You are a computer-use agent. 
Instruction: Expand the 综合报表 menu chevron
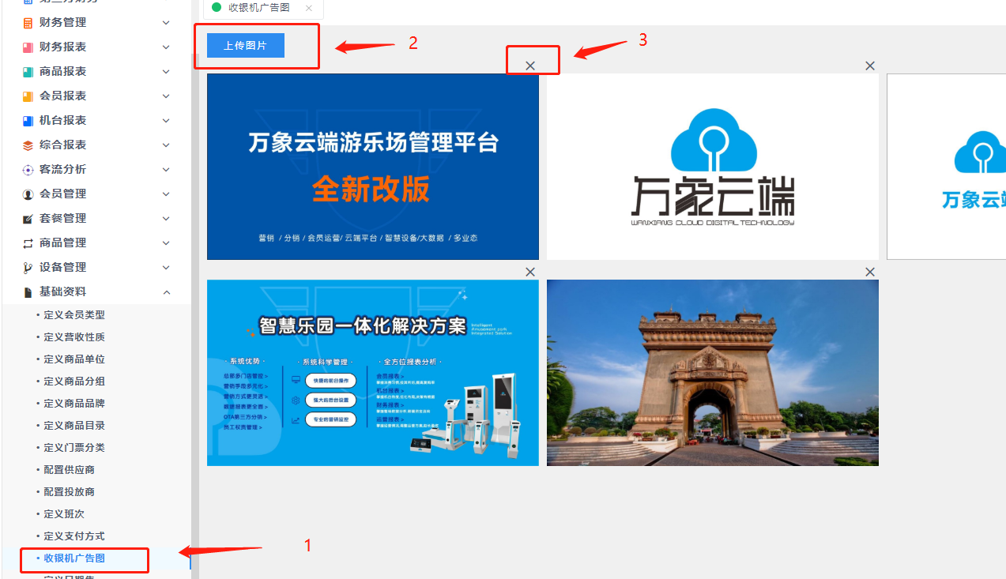(x=166, y=145)
